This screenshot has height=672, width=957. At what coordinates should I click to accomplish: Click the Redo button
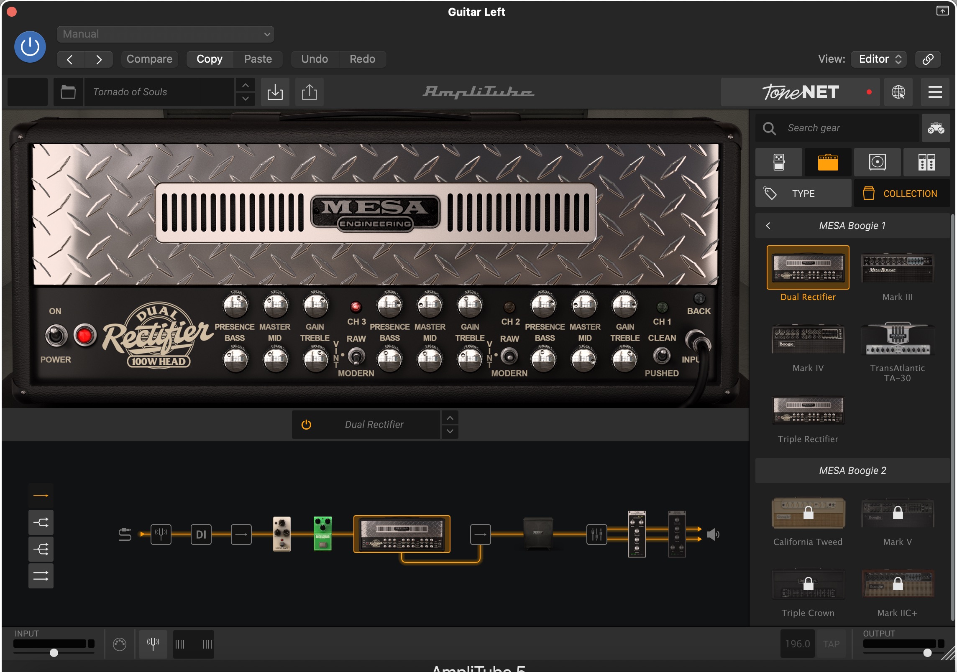pos(362,59)
